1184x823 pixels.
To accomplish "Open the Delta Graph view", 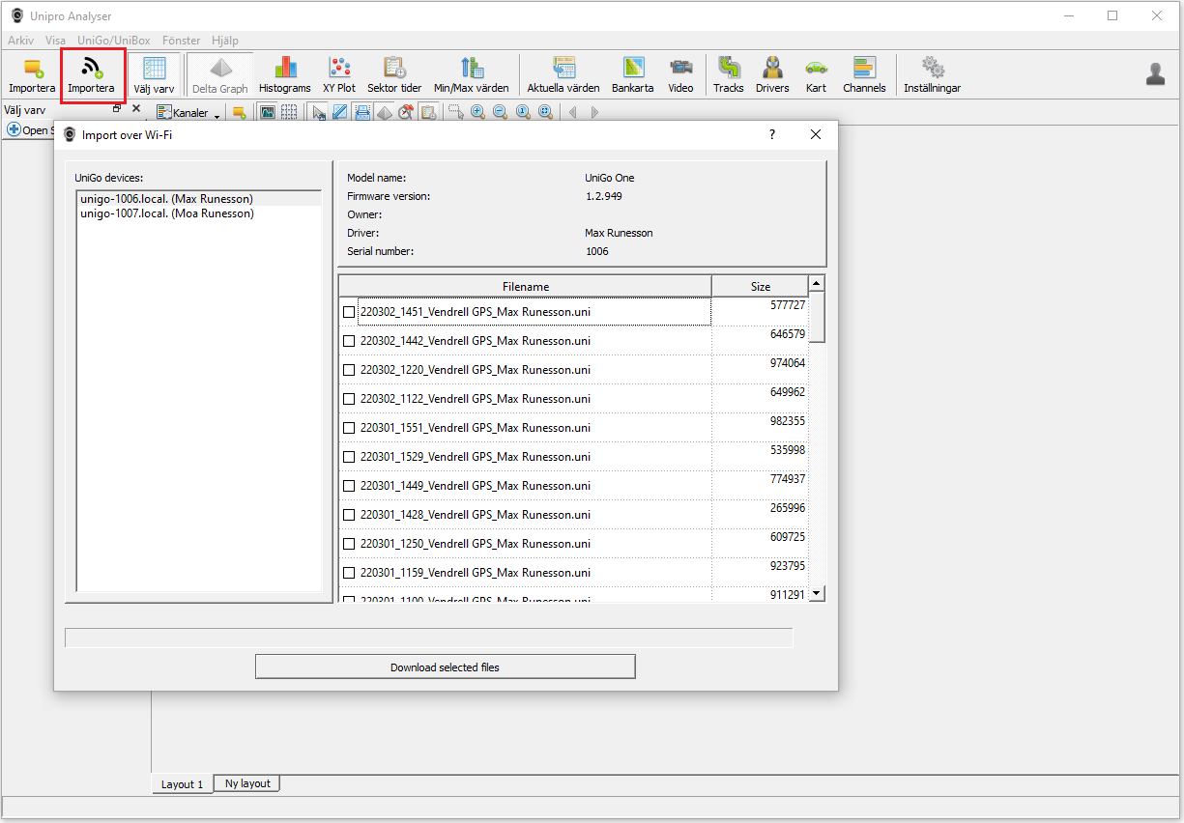I will click(220, 76).
